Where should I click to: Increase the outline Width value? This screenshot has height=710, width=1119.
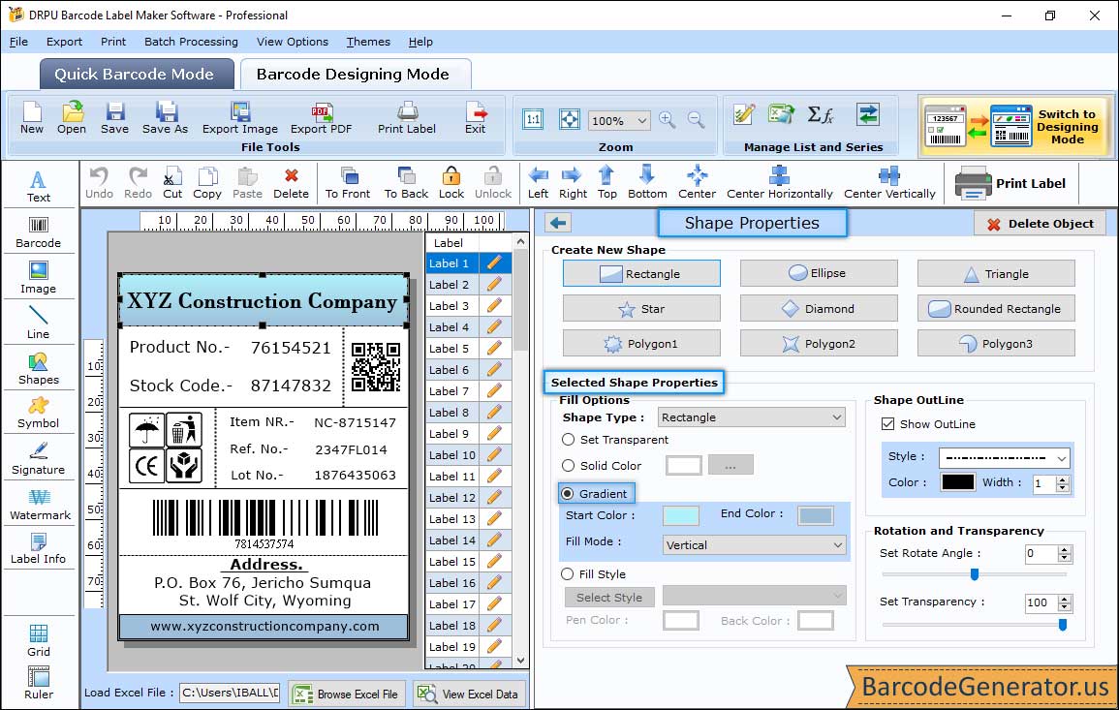point(1064,479)
